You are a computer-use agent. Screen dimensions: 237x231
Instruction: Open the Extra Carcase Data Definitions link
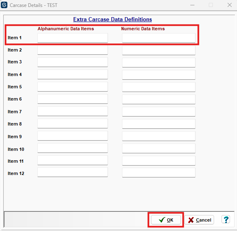pos(113,19)
